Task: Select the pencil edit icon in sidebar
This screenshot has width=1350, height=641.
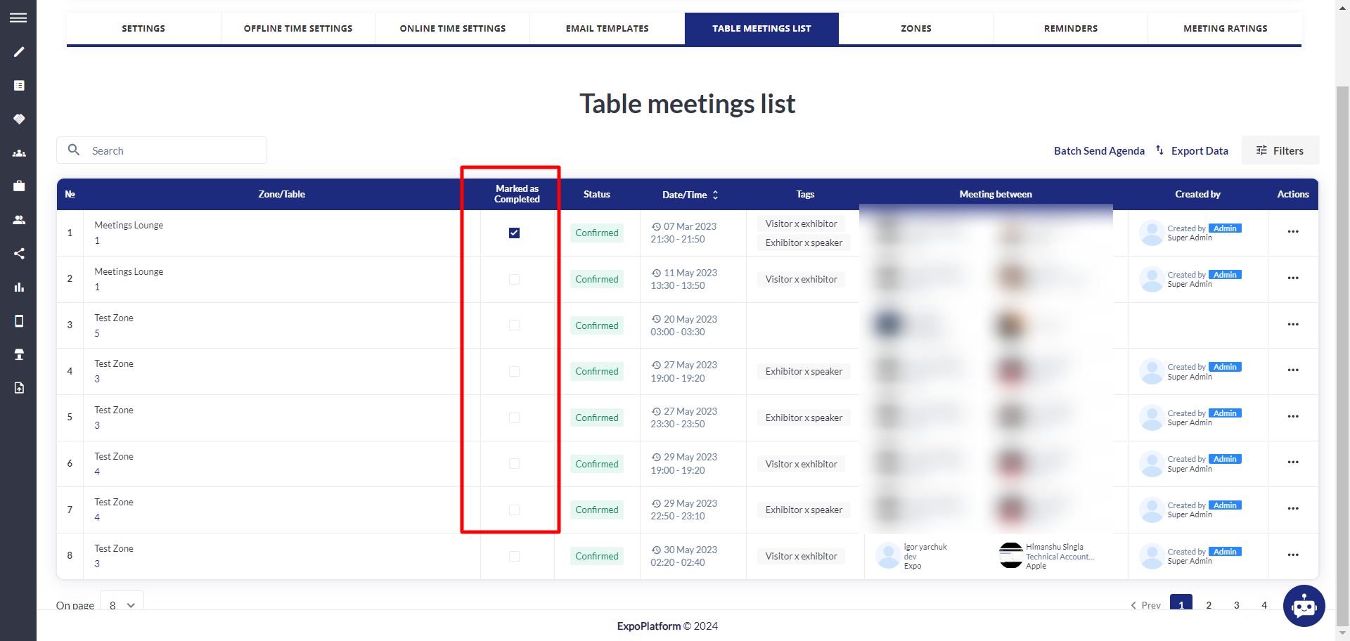Action: [x=18, y=52]
